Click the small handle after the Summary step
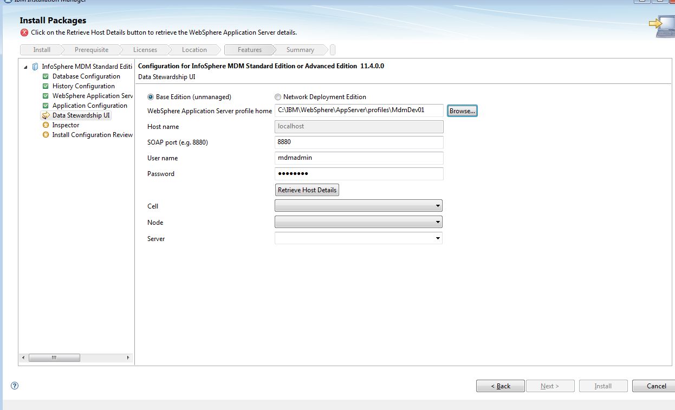This screenshot has width=675, height=410. click(x=332, y=50)
